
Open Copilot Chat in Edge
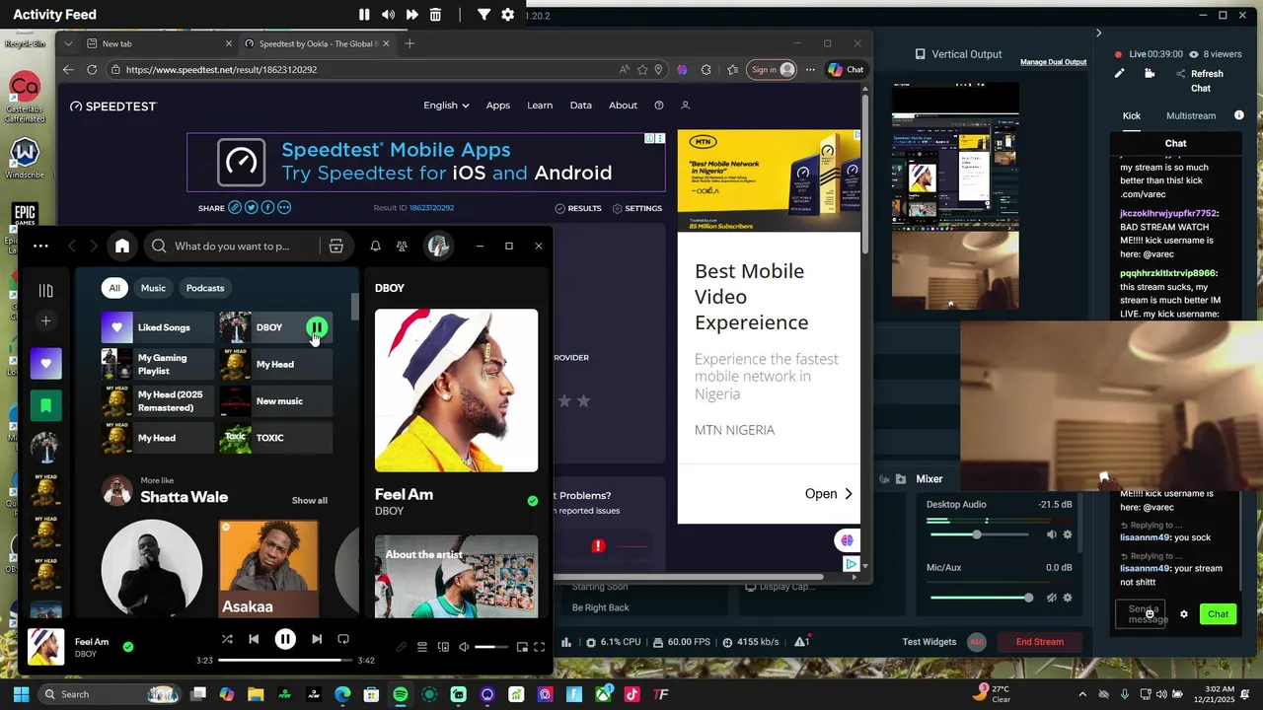[x=846, y=70]
